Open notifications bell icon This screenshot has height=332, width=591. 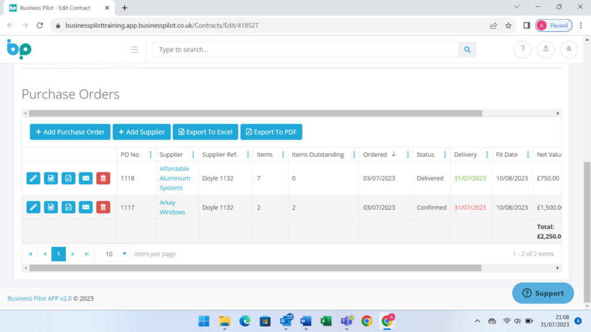pos(568,50)
